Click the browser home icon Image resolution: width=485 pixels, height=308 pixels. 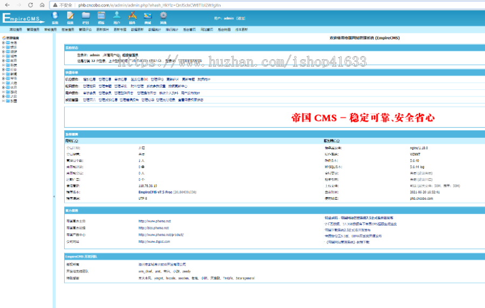42,5
